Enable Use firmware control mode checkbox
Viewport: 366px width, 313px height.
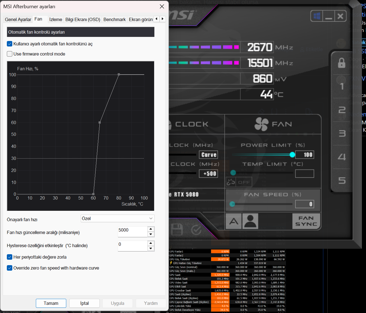[x=10, y=54]
